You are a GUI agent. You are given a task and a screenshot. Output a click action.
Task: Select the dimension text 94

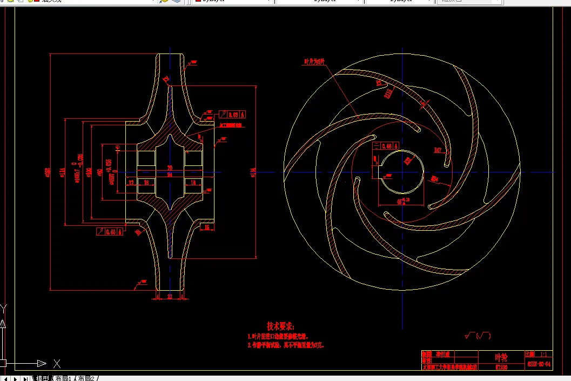(170, 175)
